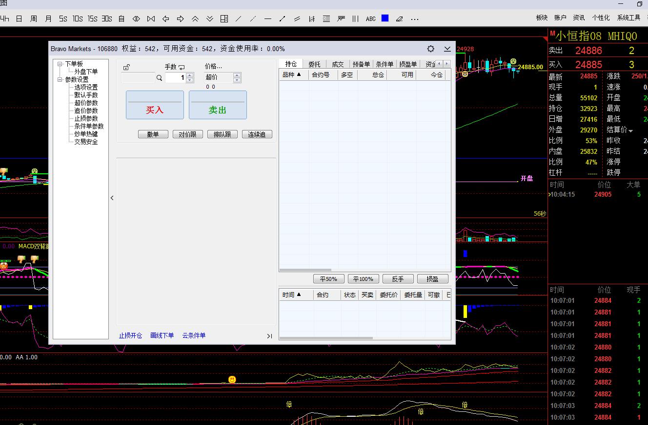This screenshot has height=425, width=648.
Task: Collapse the 参数设置 tree node
Action: [60, 79]
